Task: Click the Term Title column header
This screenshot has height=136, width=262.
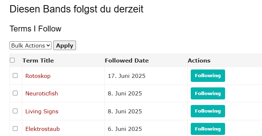Action: coord(38,60)
